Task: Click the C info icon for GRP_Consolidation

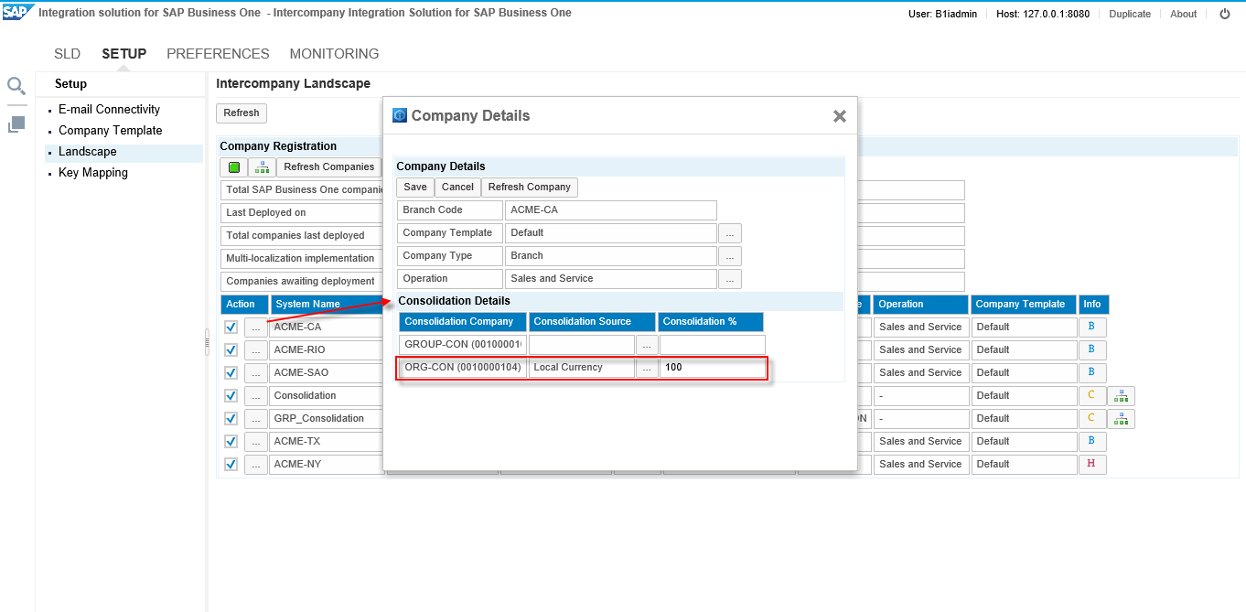Action: pyautogui.click(x=1091, y=418)
